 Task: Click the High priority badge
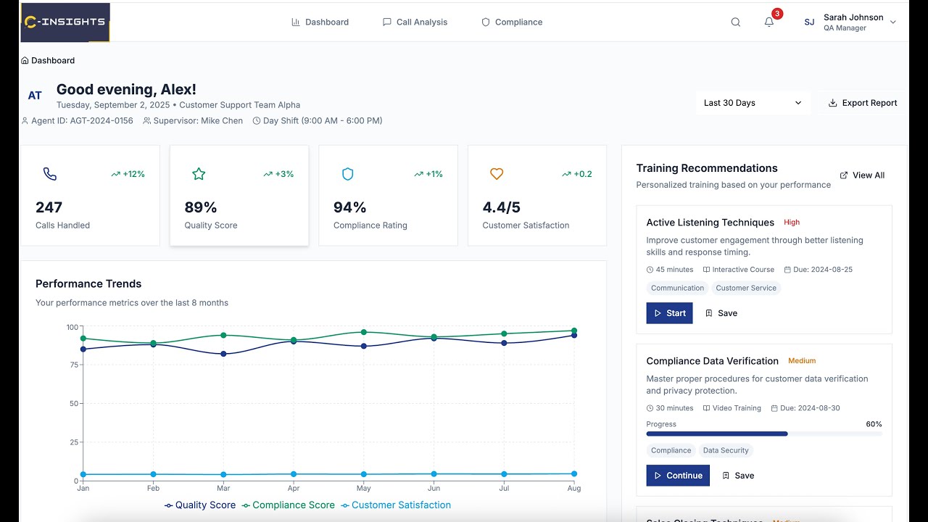(792, 223)
